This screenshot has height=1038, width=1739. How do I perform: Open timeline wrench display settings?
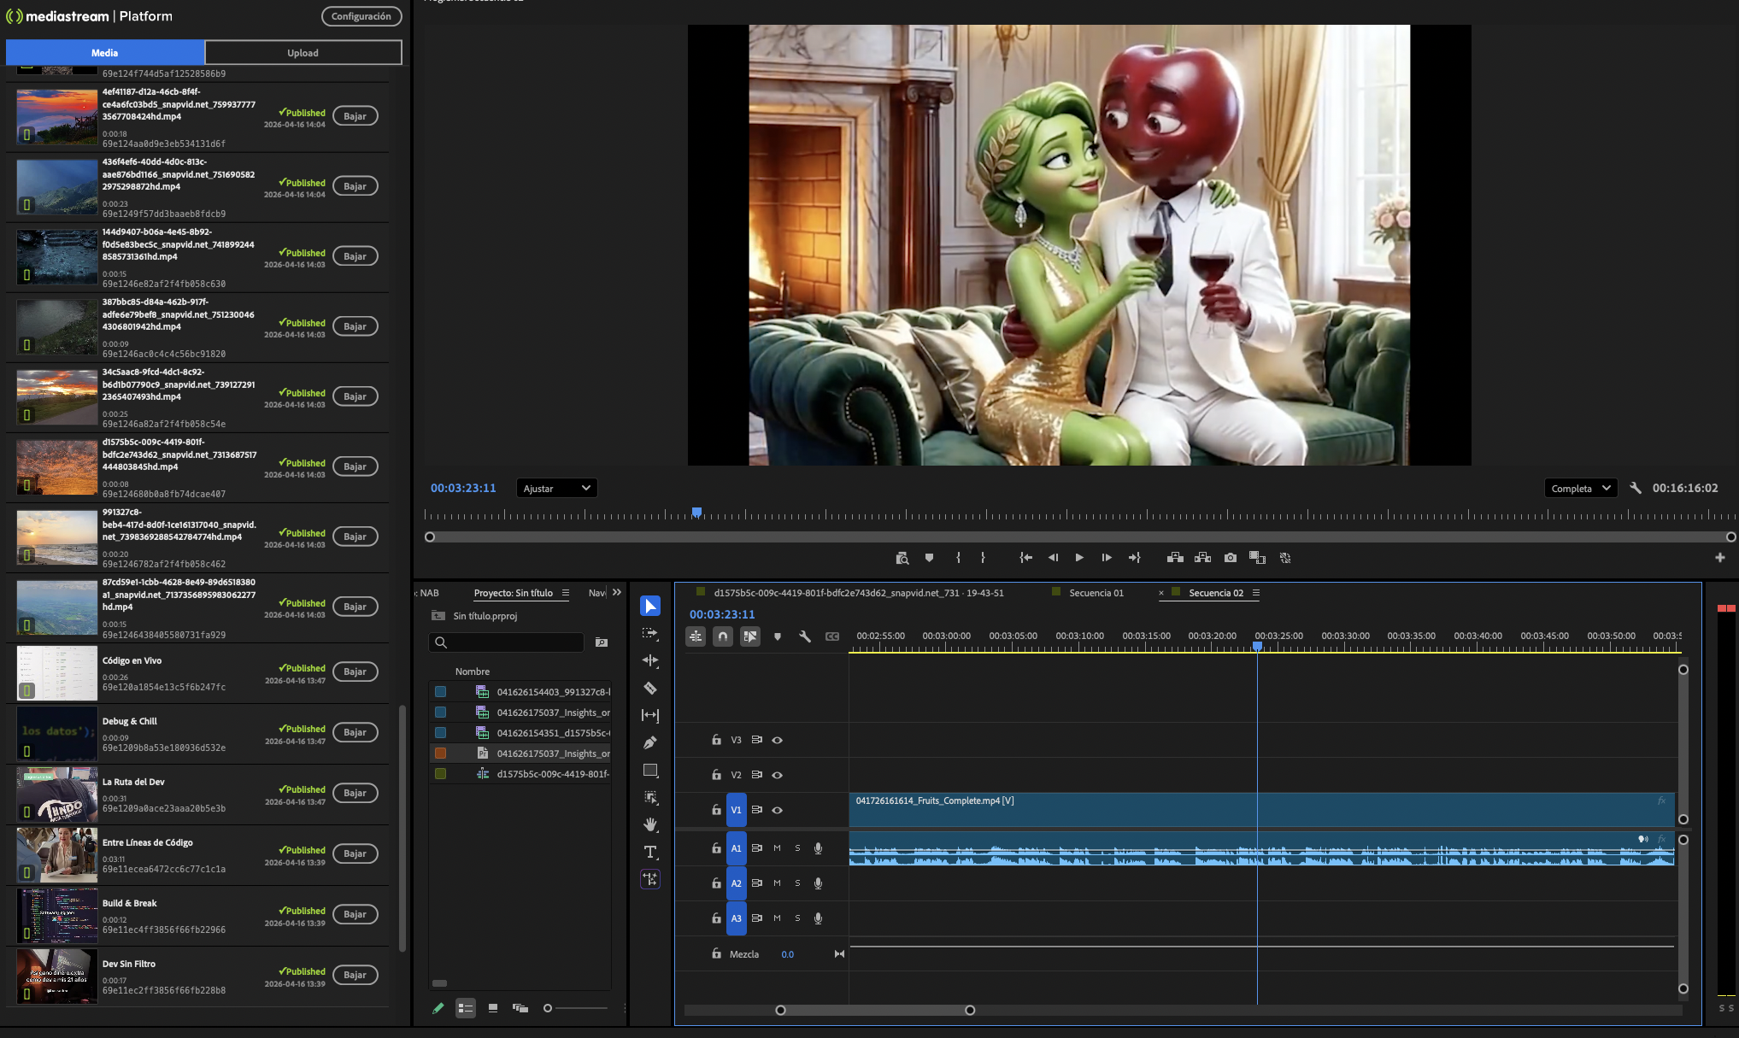(x=804, y=636)
